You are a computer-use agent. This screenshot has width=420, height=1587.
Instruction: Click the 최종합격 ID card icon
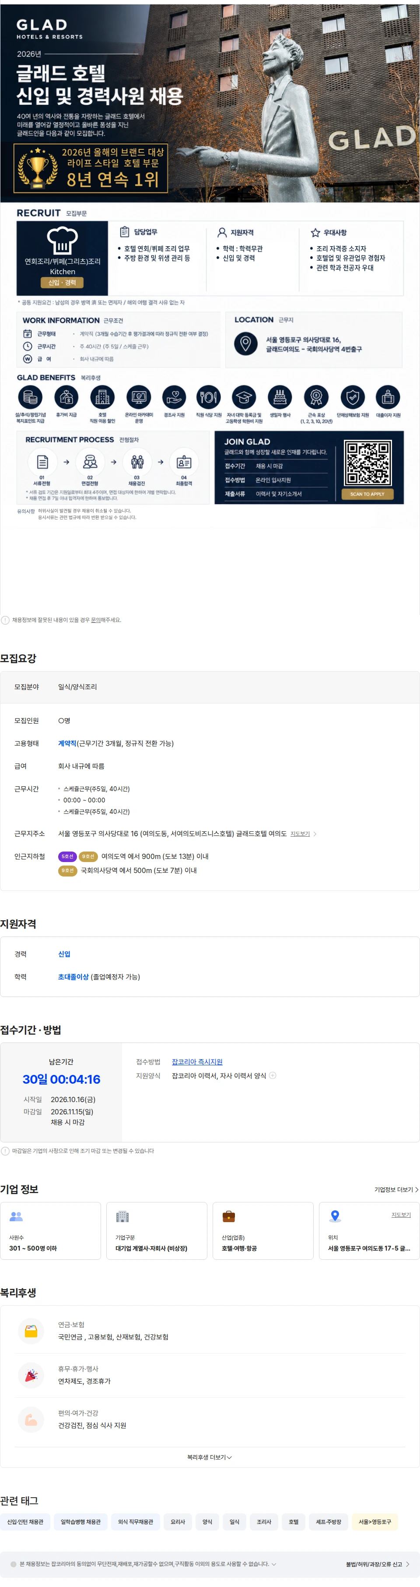pos(184,461)
